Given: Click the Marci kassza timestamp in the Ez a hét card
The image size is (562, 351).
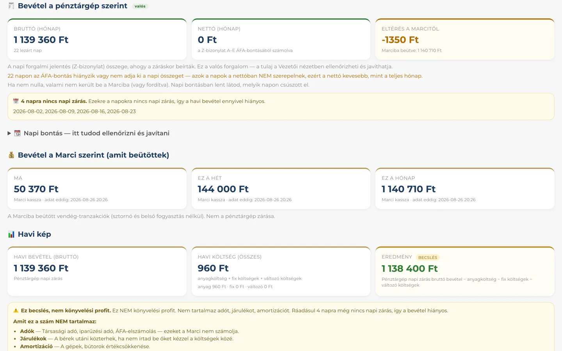Looking at the screenshot, I should [245, 200].
